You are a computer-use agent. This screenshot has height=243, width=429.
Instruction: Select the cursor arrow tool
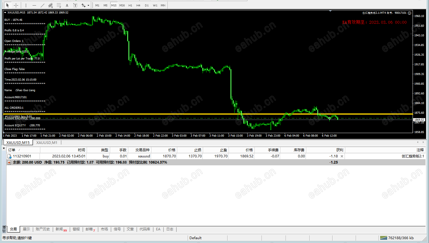pyautogui.click(x=8, y=5)
